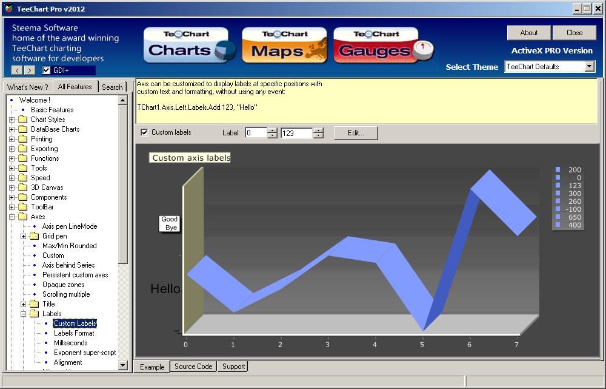606x389 pixels.
Task: Switch to the Source Code tab
Action: pos(193,366)
